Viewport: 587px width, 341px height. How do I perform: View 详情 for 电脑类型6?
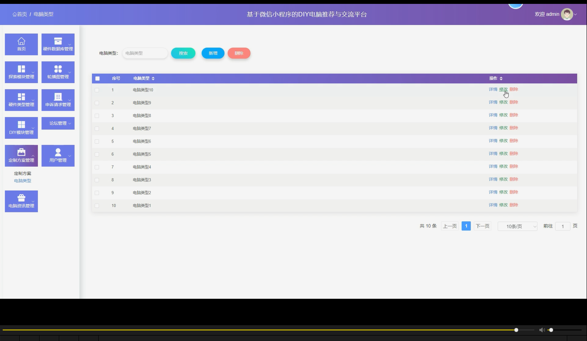tap(493, 141)
